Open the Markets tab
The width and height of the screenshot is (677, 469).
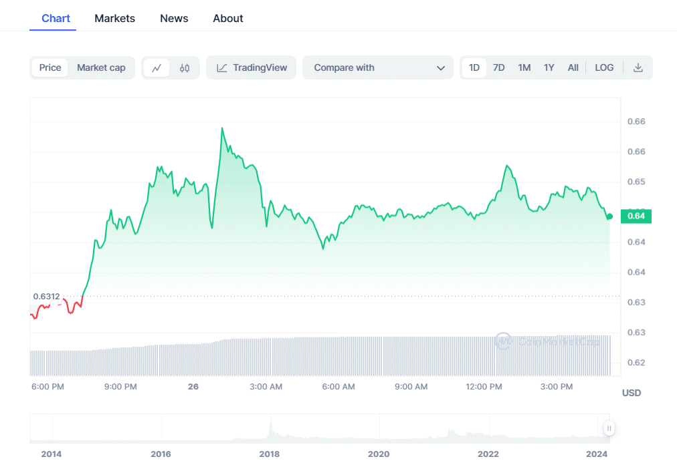click(115, 19)
